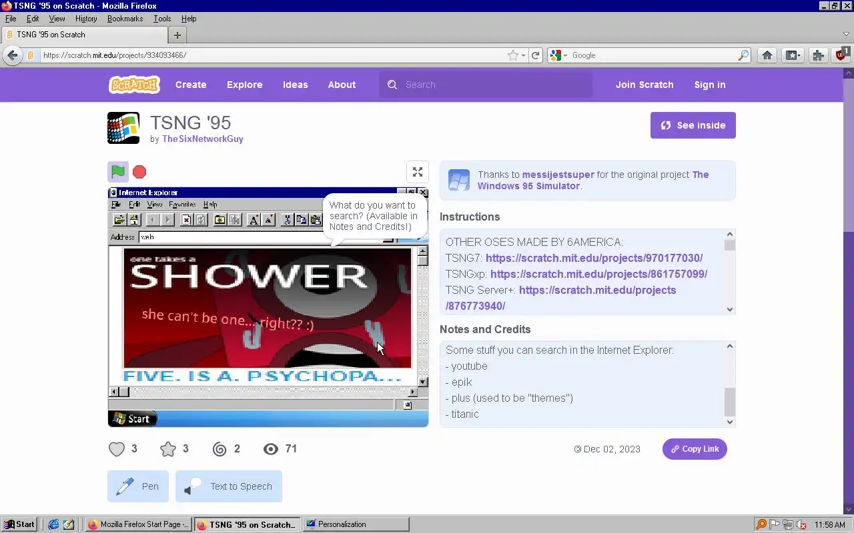
Task: Love the project with heart icon
Action: 117,449
